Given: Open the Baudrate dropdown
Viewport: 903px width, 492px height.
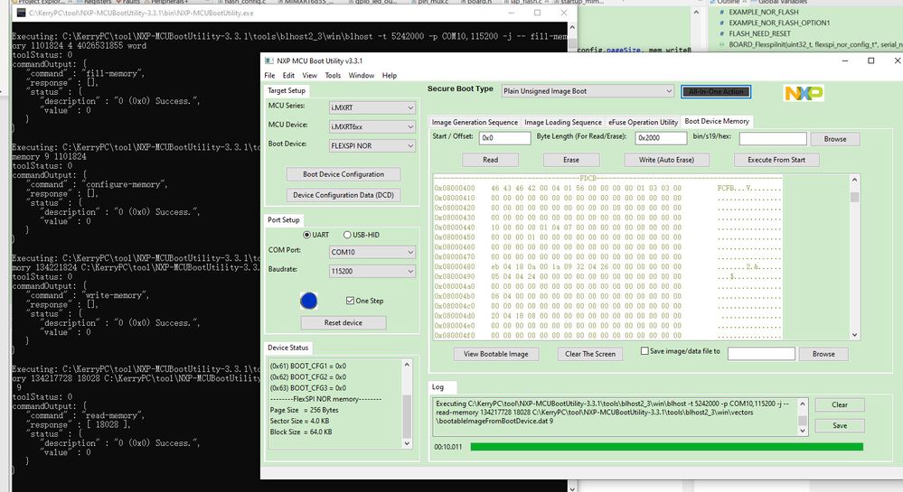Looking at the screenshot, I should point(372,271).
